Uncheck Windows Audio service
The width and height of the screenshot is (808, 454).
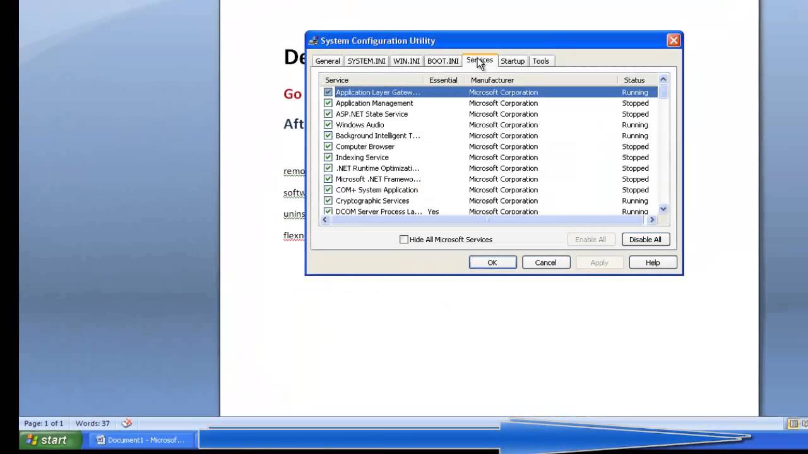point(328,125)
